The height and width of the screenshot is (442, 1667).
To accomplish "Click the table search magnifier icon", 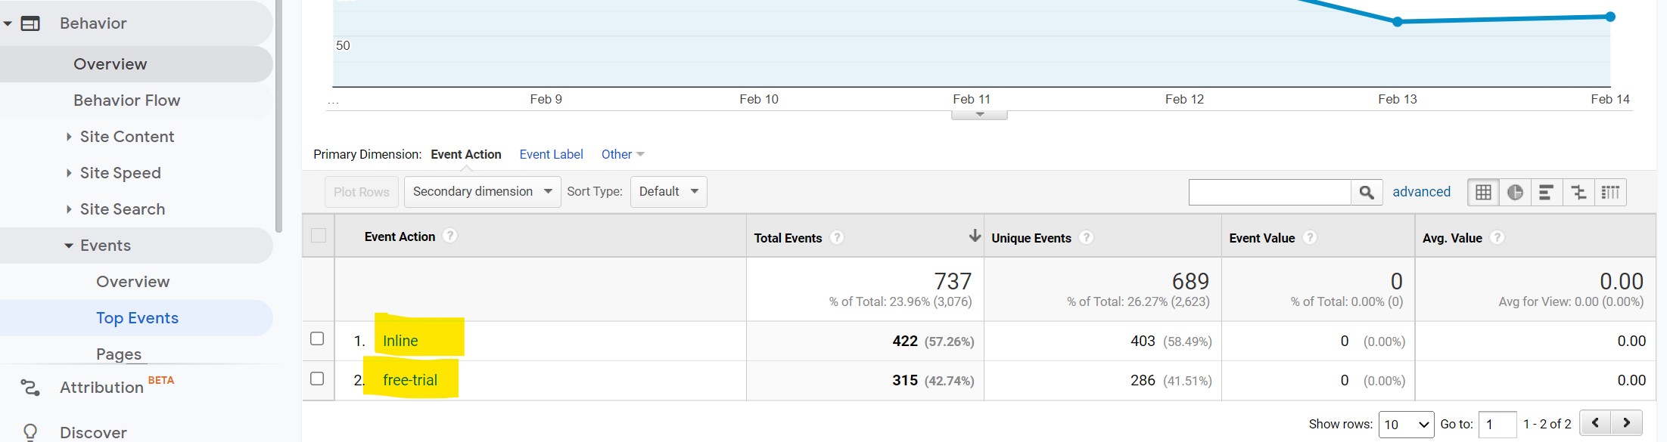I will (x=1367, y=192).
